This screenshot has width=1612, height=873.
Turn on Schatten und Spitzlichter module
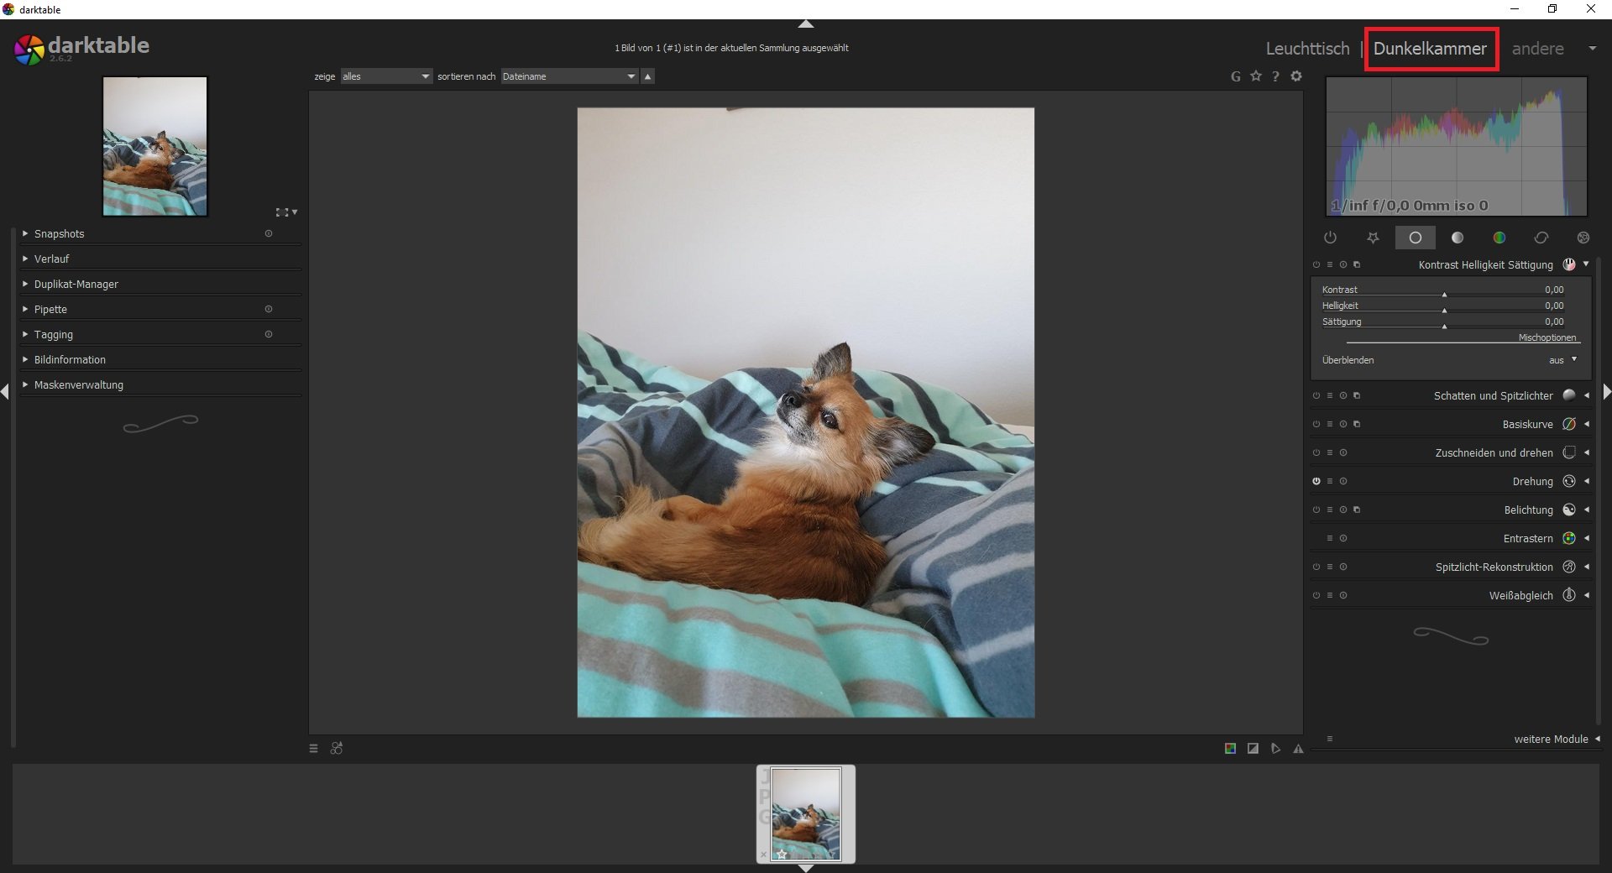tap(1316, 396)
